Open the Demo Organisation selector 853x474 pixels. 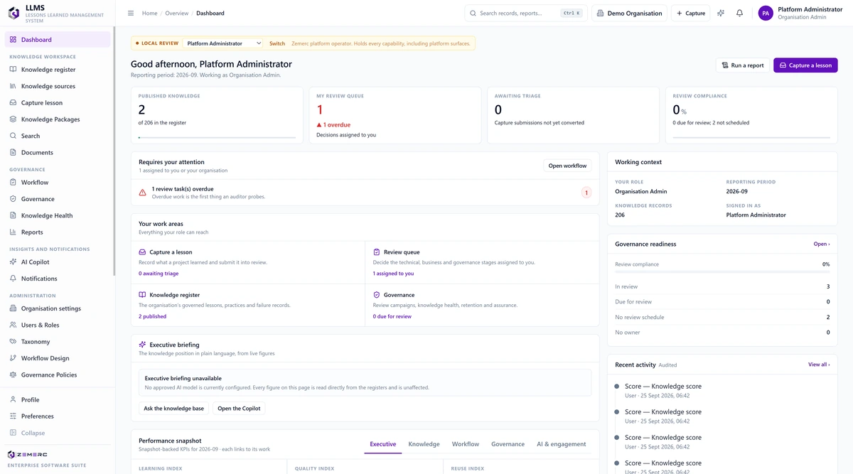pos(629,13)
